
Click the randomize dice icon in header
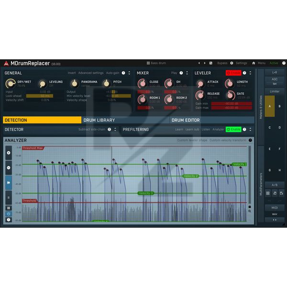(x=211, y=63)
